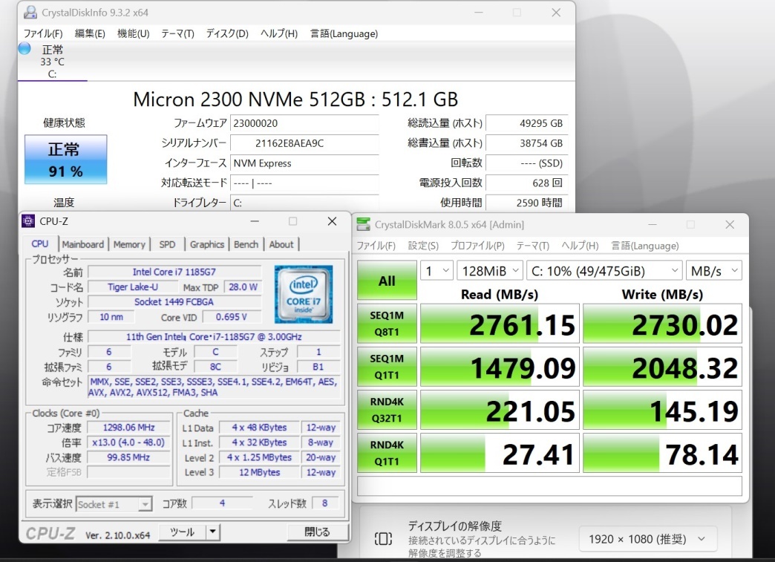Image resolution: width=775 pixels, height=562 pixels.
Task: Switch to the Memory tab in CPU-Z
Action: 129,244
